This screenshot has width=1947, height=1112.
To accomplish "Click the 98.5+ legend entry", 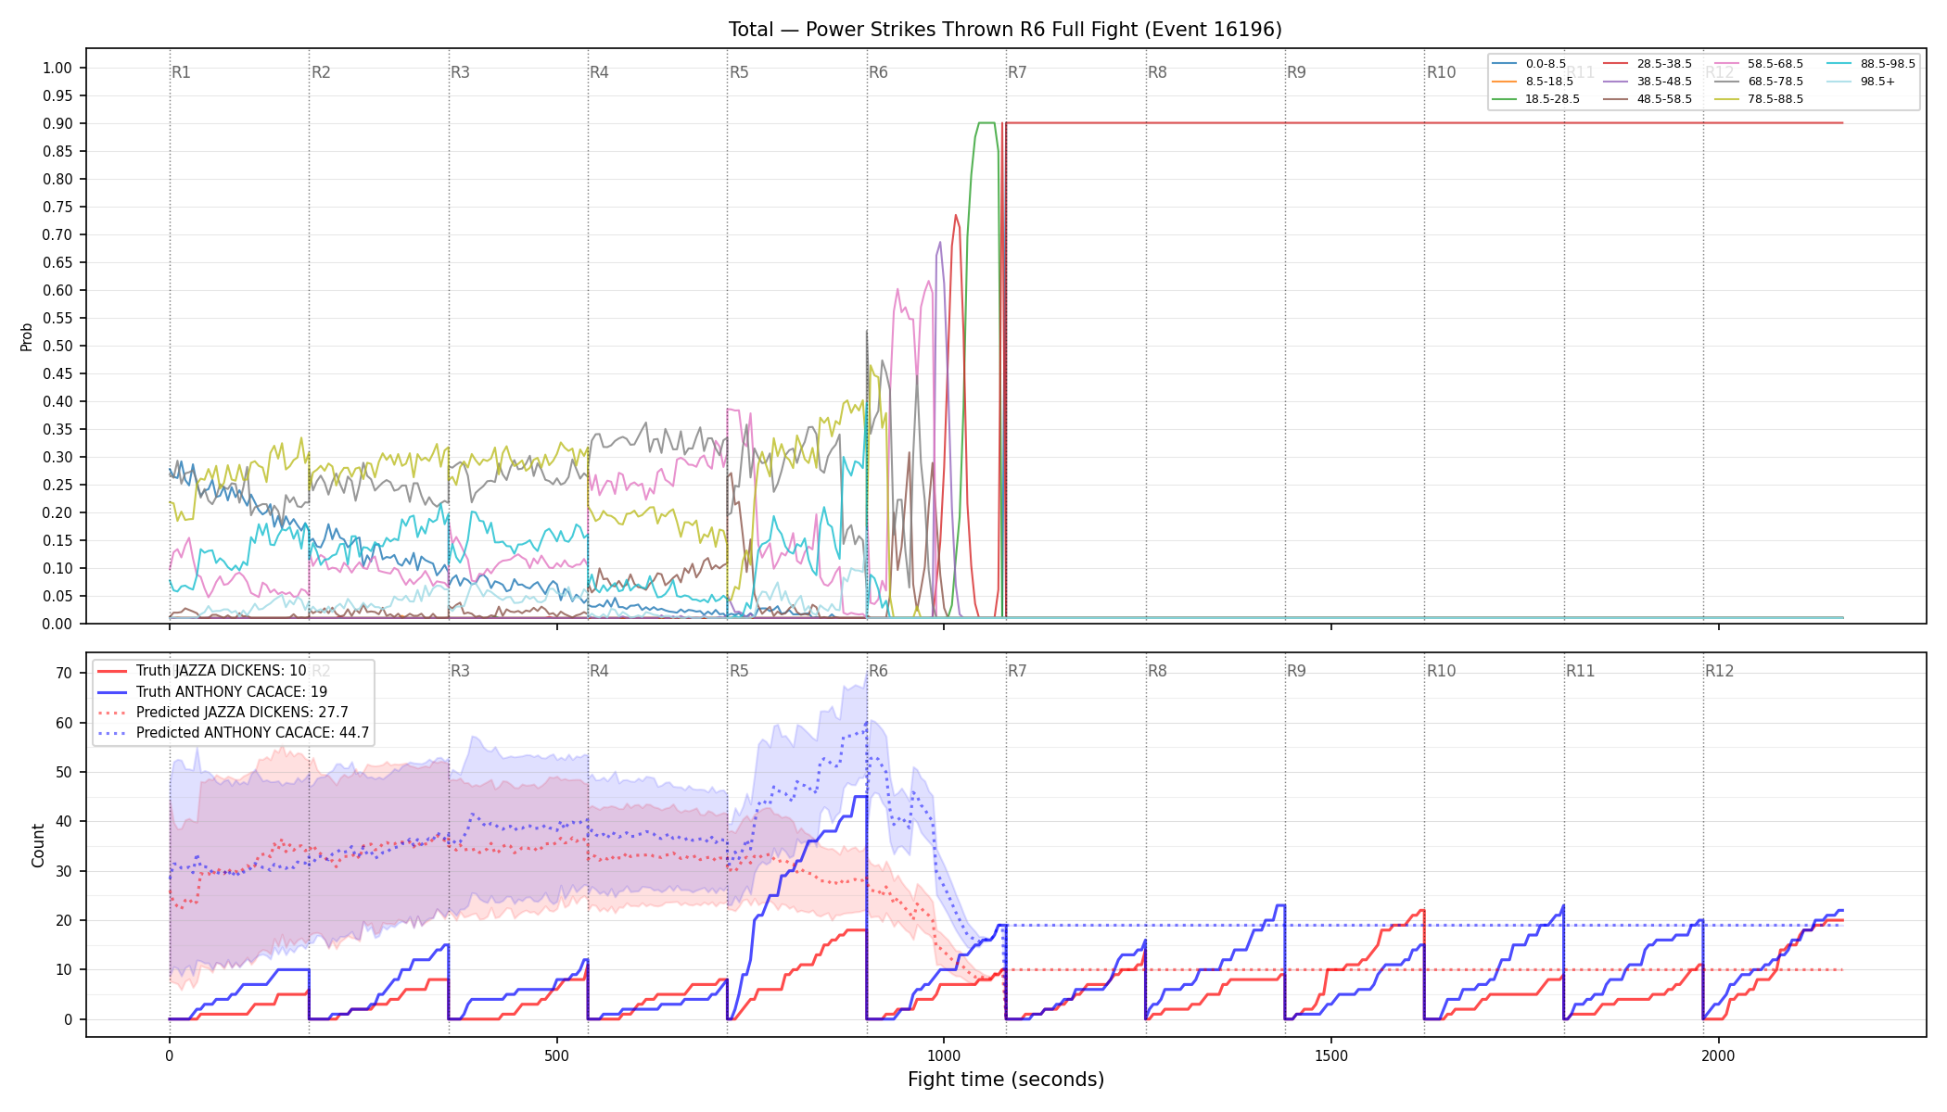I will 1861,82.
